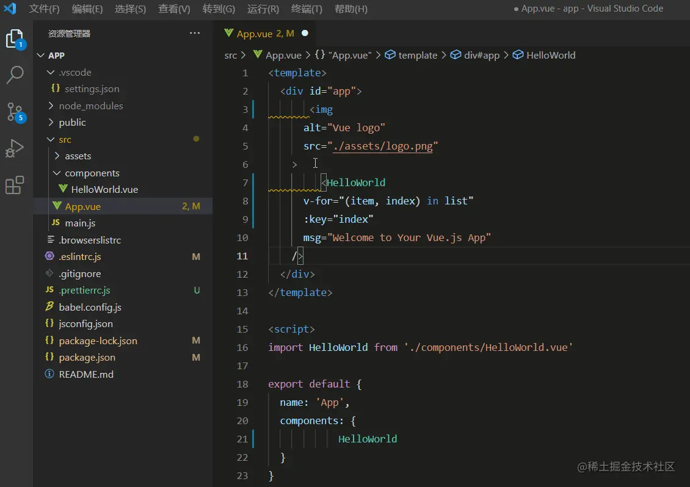
Task: Expand the public folder
Action: coord(51,122)
